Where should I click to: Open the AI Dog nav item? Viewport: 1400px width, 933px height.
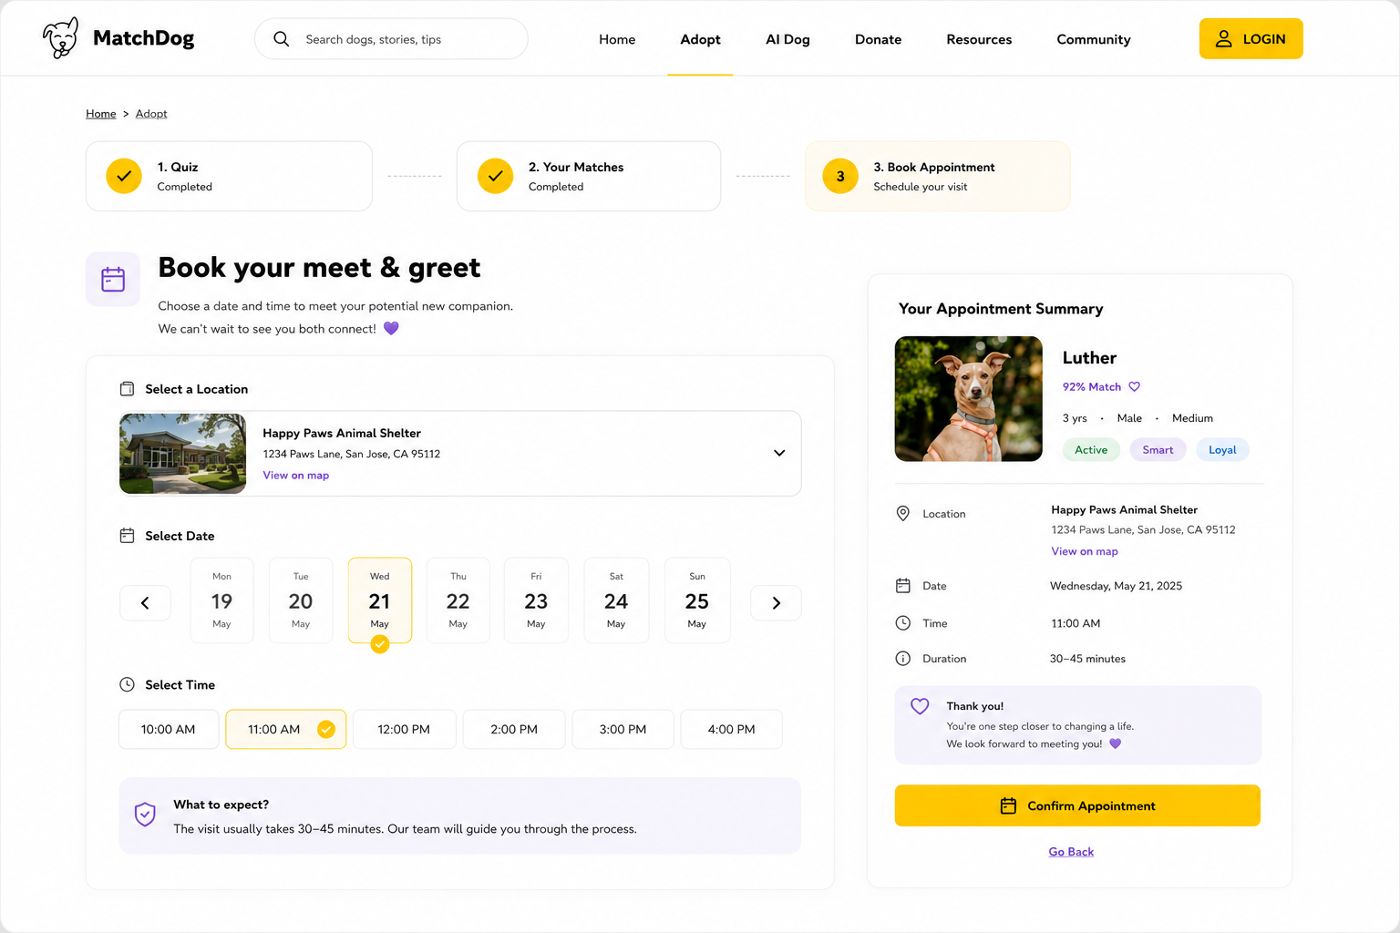coord(787,39)
